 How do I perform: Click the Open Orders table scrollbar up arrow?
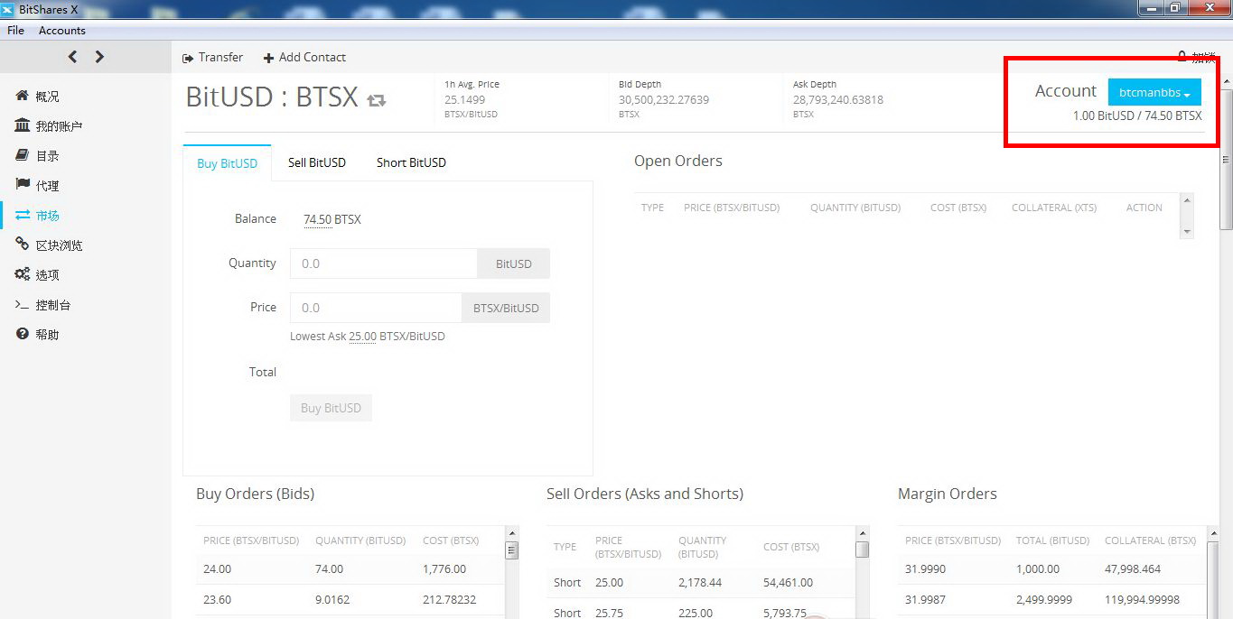point(1187,199)
